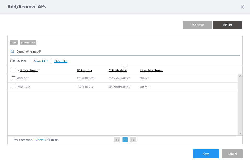250x163 pixels.
Task: Go to previous page of results
Action: pyautogui.click(x=117, y=140)
